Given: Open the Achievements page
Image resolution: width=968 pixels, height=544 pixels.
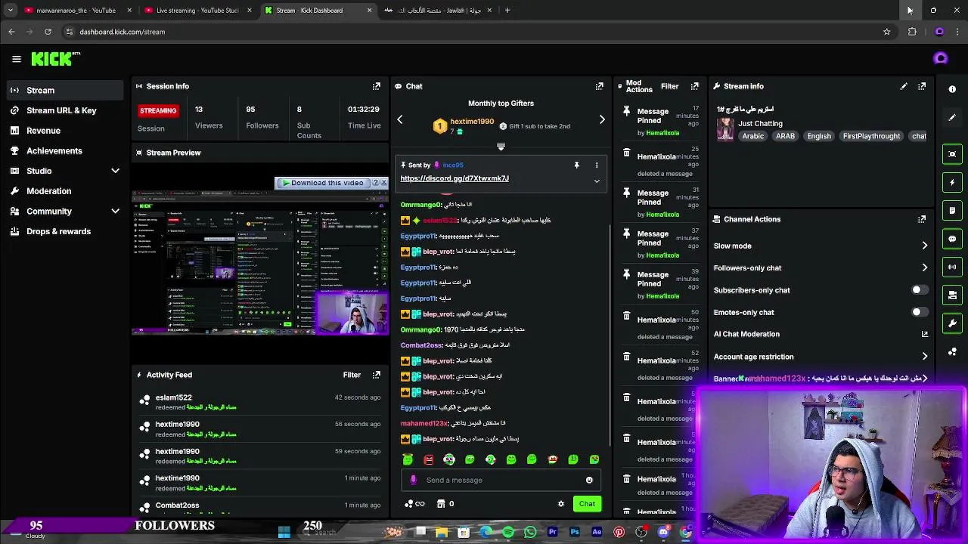Looking at the screenshot, I should 64,151.
